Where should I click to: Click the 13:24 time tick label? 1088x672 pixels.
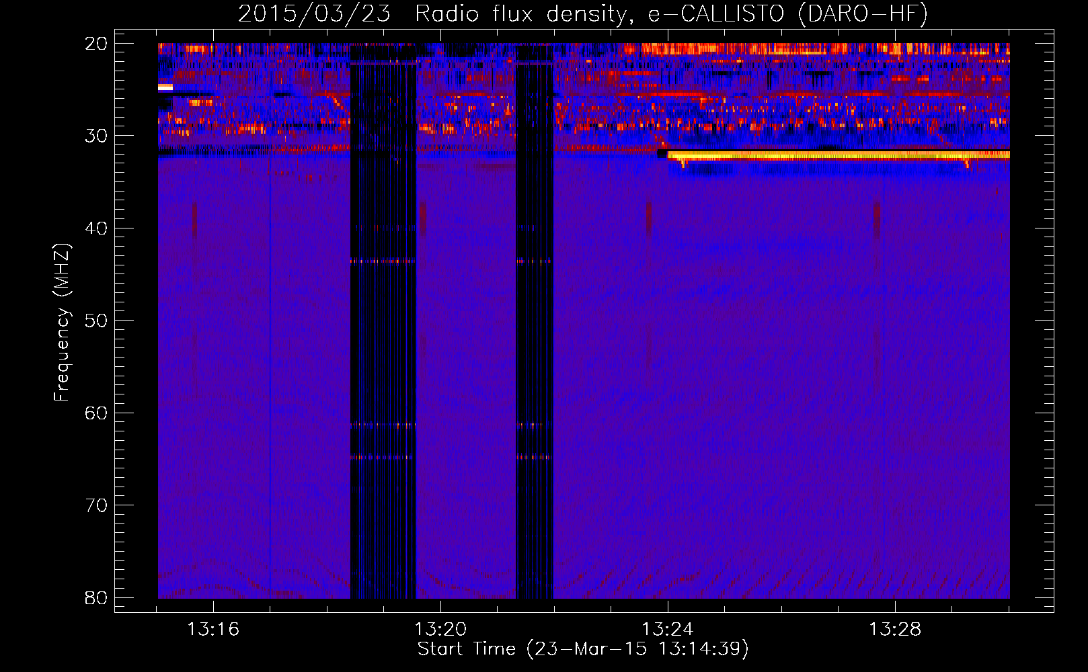click(668, 630)
